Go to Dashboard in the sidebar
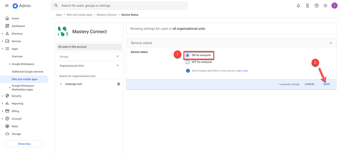This screenshot has height=154, width=341. coord(18,26)
